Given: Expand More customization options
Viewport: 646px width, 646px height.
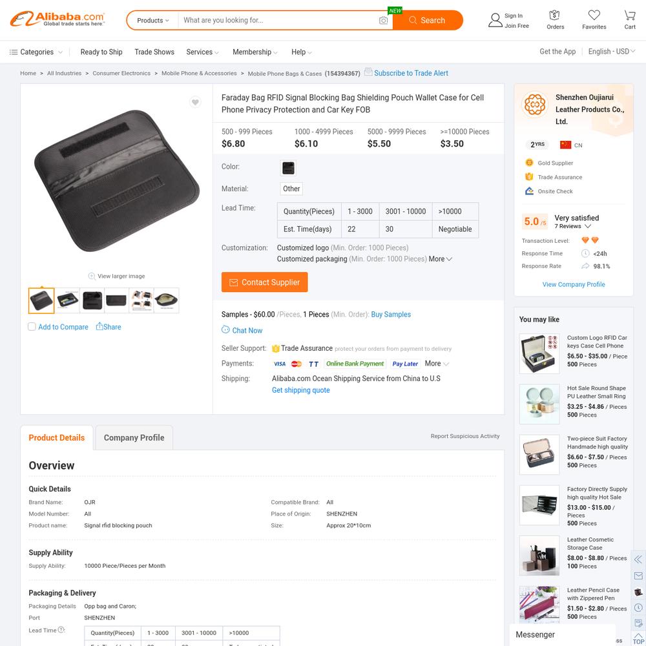Looking at the screenshot, I should tap(440, 259).
